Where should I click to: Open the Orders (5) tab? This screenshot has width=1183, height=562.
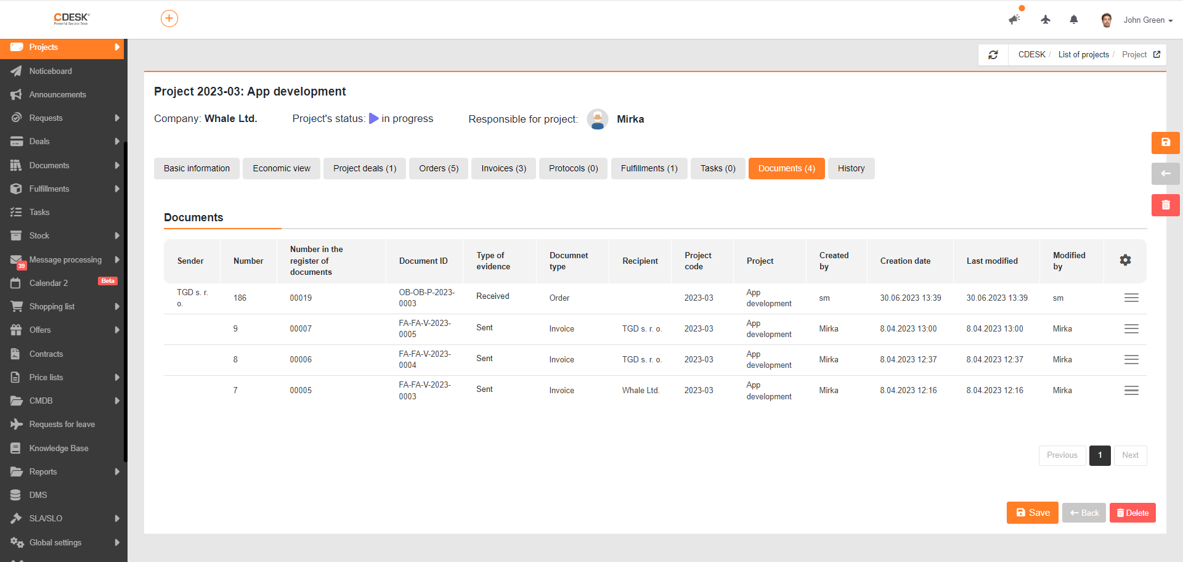coord(439,168)
